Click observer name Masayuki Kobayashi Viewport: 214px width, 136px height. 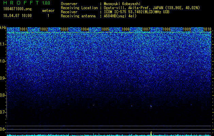[122, 4]
